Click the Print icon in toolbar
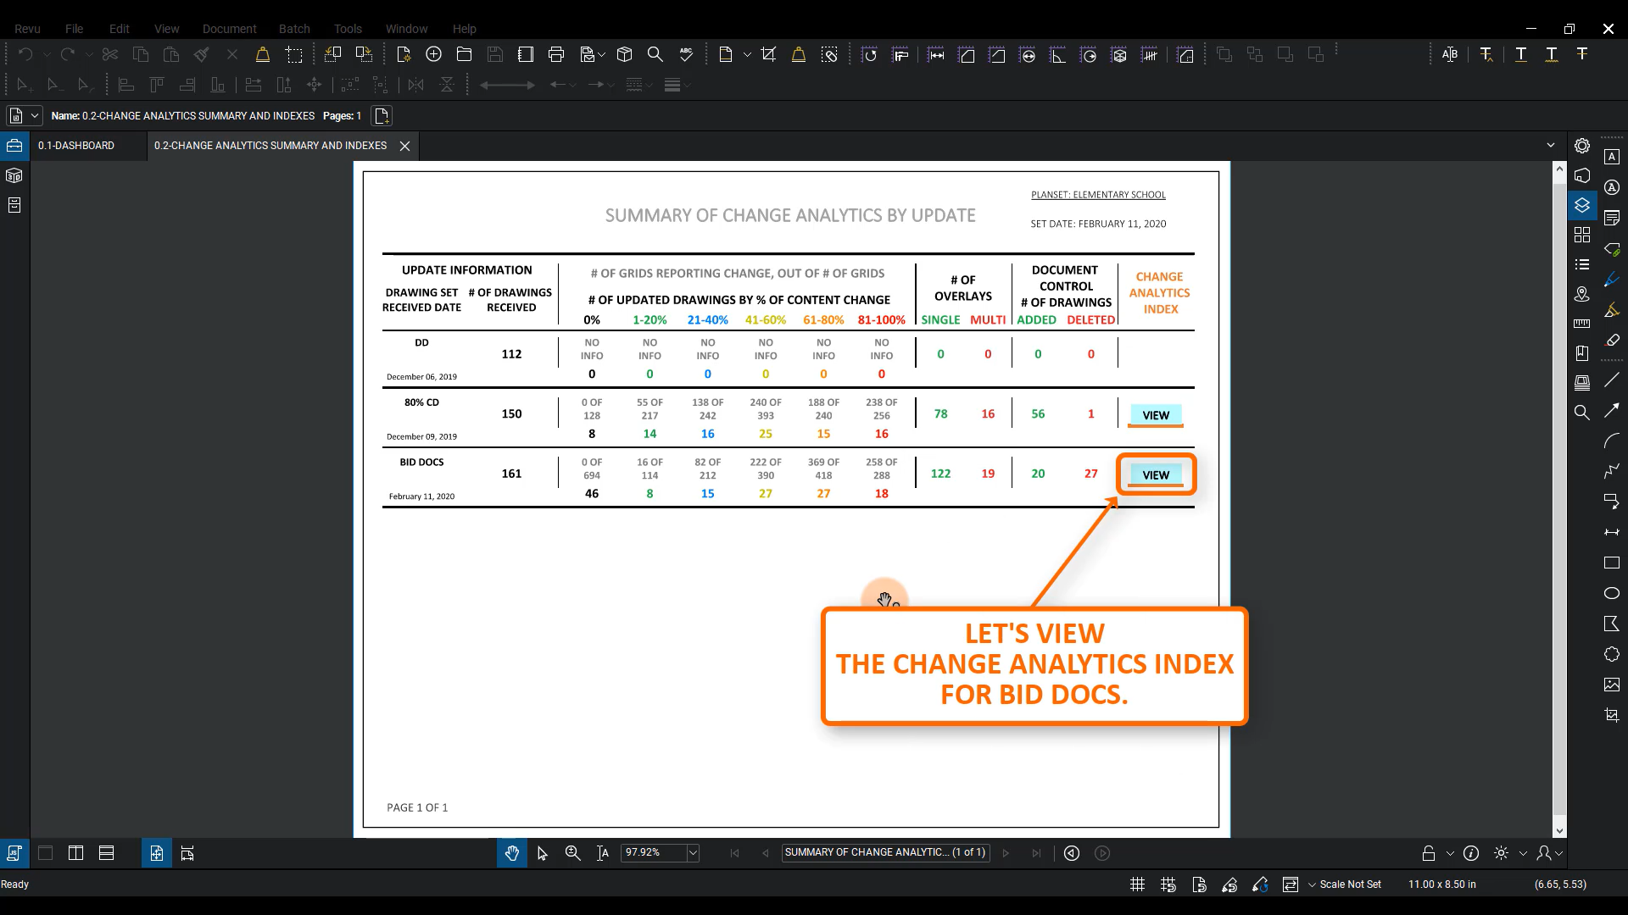 tap(556, 54)
